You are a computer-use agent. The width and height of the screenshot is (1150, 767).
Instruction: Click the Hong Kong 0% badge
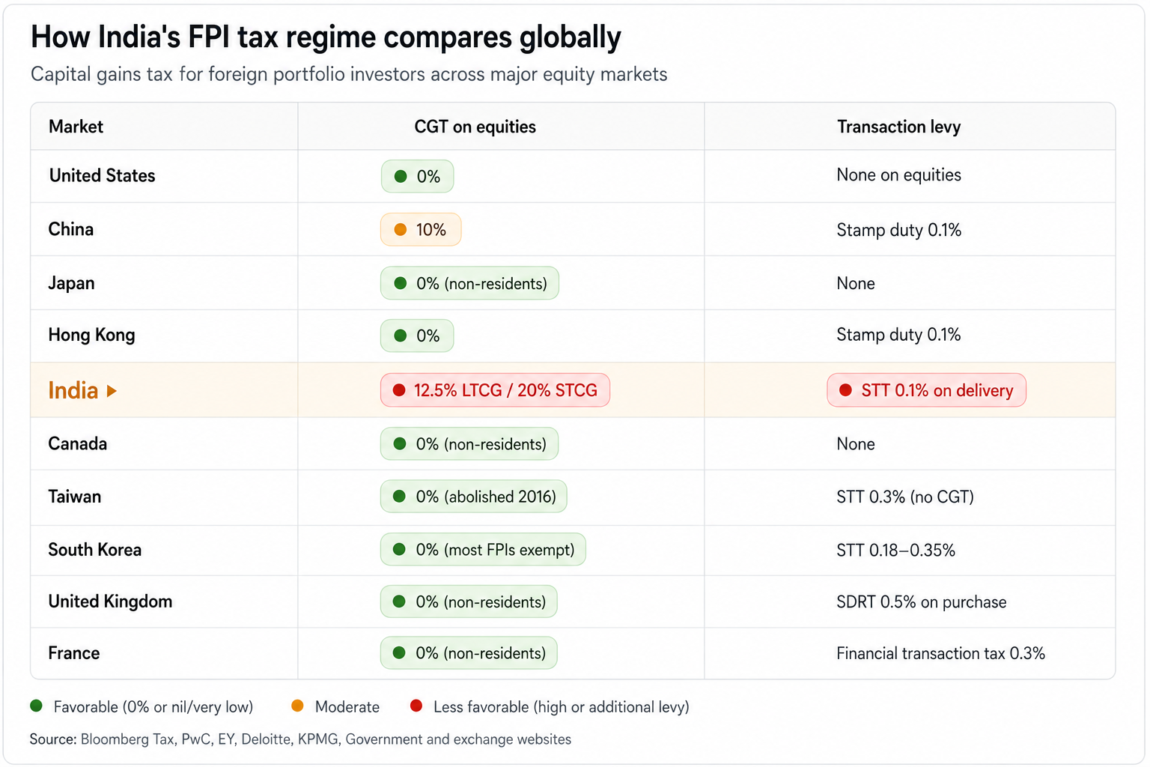417,336
